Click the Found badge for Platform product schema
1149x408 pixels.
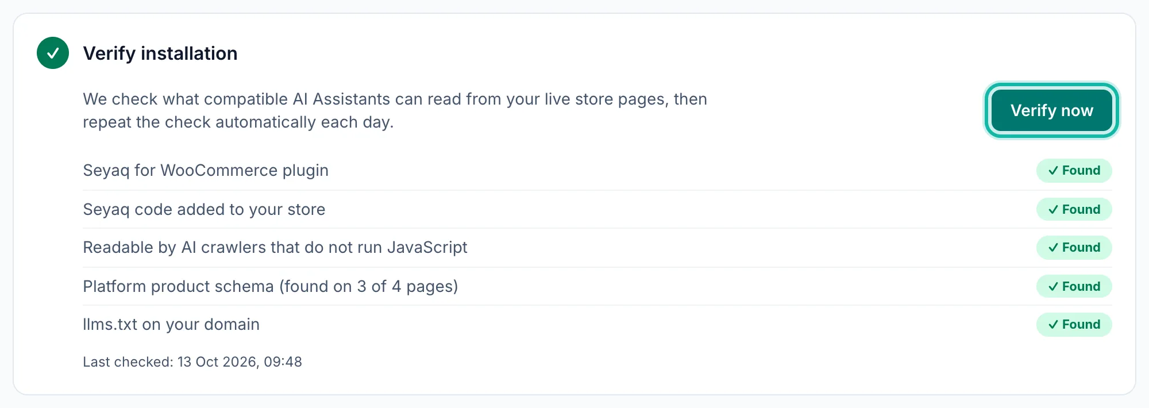(x=1074, y=286)
